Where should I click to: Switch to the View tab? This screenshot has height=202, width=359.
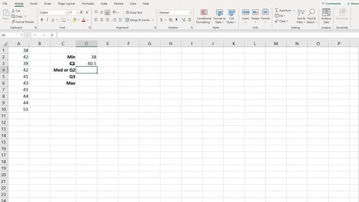133,4
